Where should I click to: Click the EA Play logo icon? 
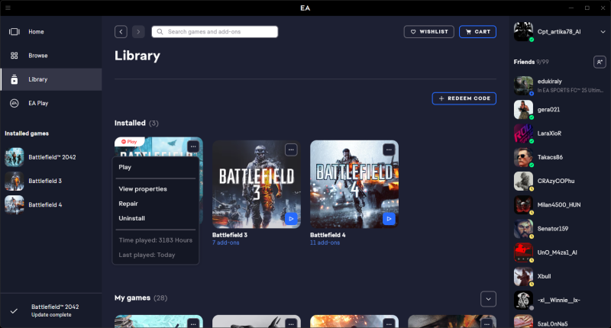pyautogui.click(x=15, y=103)
